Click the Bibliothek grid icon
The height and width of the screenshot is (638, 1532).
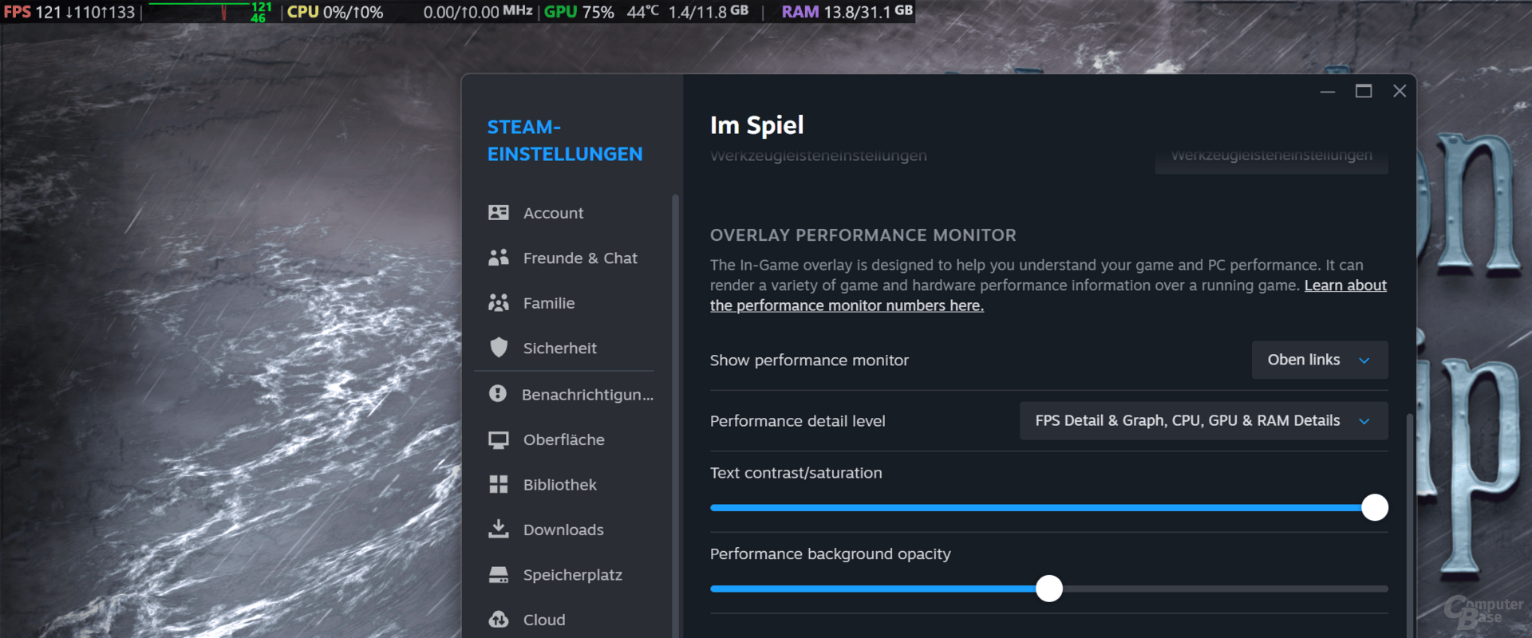click(x=499, y=484)
